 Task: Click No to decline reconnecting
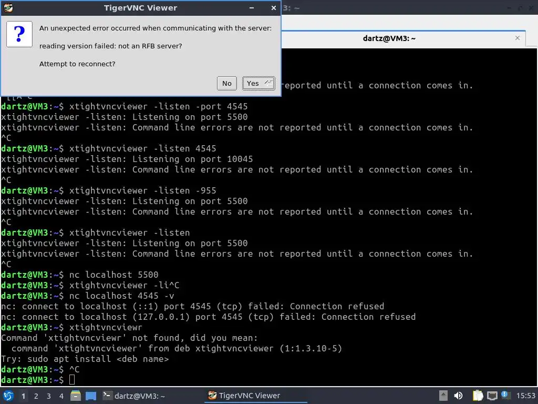(x=227, y=84)
